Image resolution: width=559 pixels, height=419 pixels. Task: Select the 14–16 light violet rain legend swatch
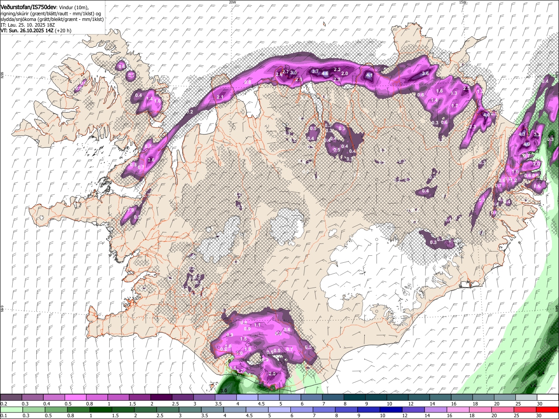pos(436,409)
